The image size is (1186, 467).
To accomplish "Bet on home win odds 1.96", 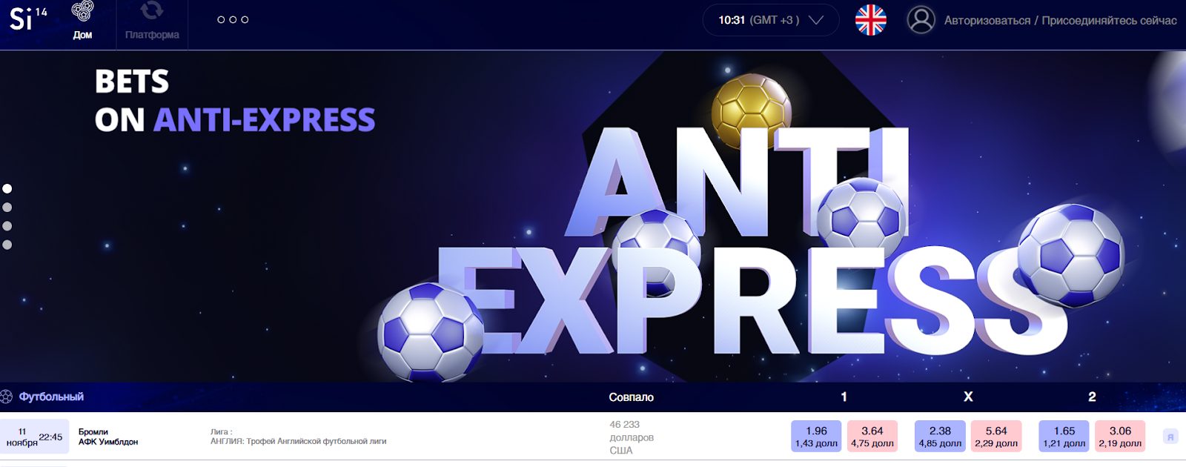I will pos(816,437).
